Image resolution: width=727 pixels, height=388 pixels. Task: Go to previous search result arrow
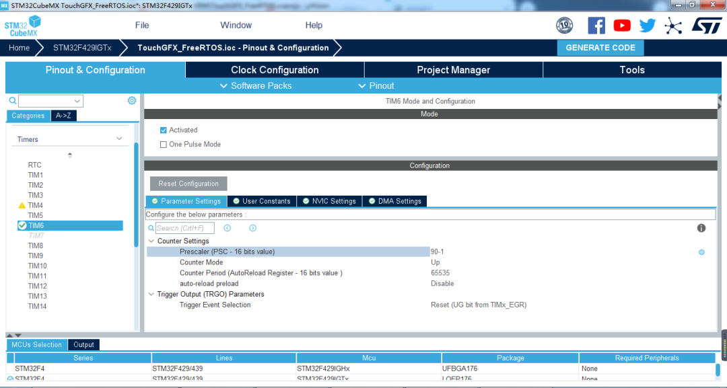pyautogui.click(x=228, y=228)
